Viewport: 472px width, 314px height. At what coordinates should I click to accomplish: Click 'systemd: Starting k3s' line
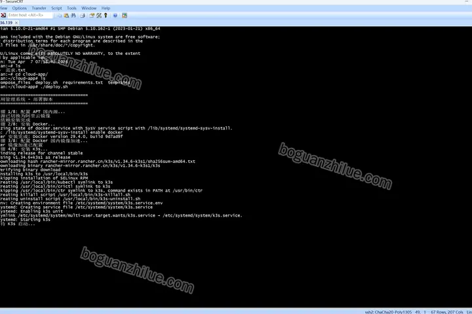[26, 220]
